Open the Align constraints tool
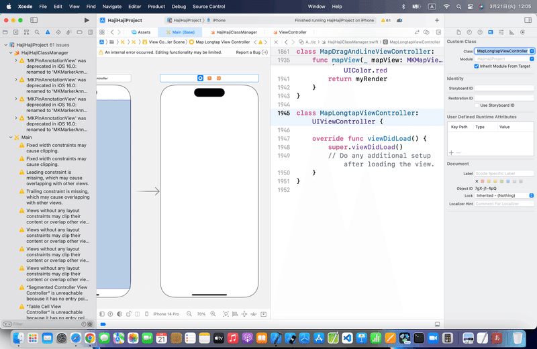The image size is (537, 349). [x=235, y=313]
